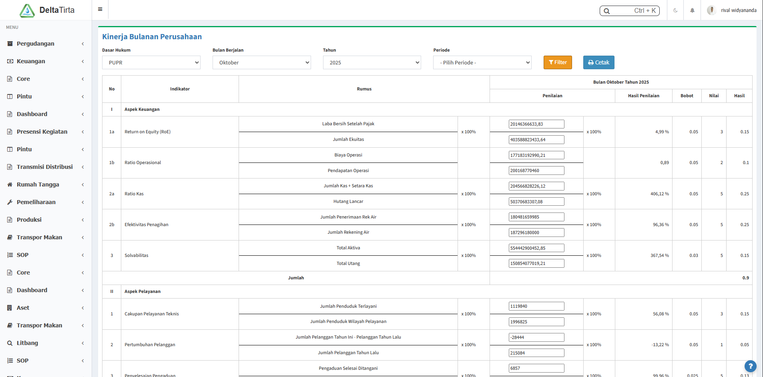The image size is (763, 377).
Task: Select the Pemeliharaan wrench icon
Action: coord(10,202)
